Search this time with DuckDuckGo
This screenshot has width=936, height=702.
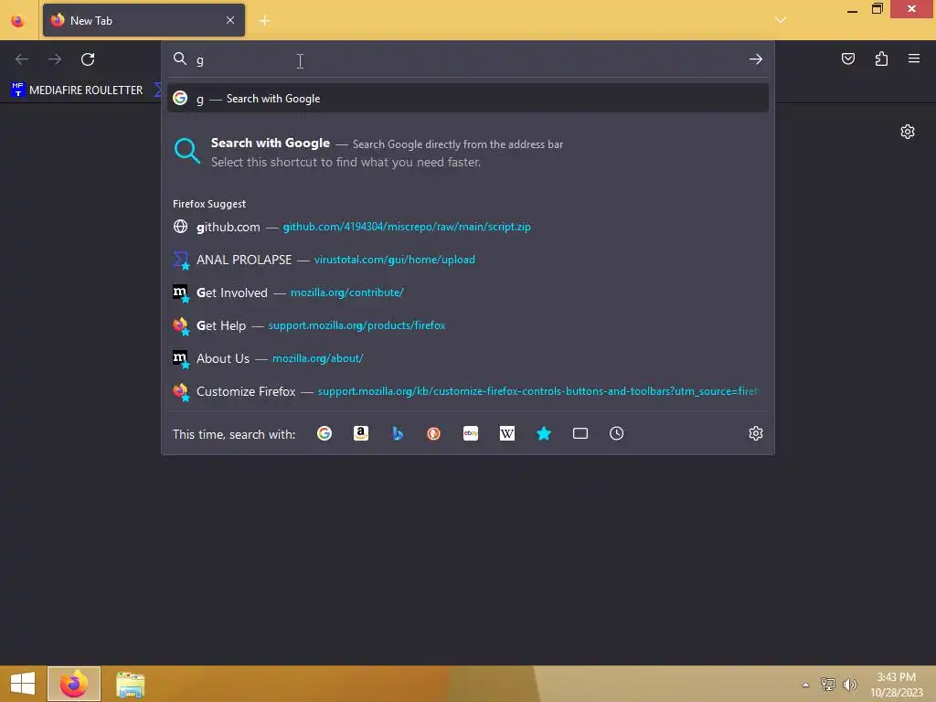(x=434, y=433)
